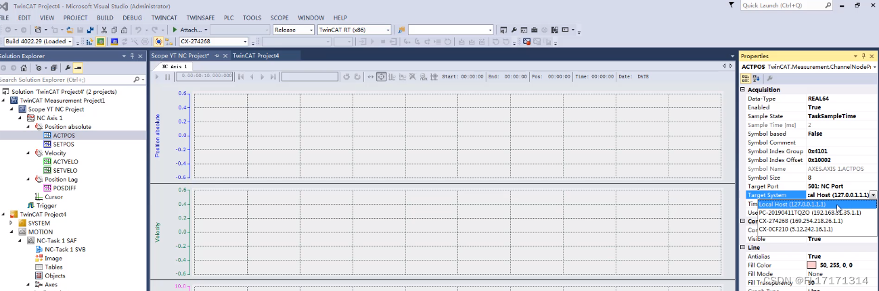Pin the Solution Explorer panel

coord(132,56)
